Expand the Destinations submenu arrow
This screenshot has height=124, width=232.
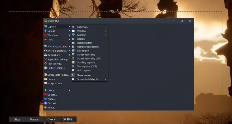click(x=70, y=55)
